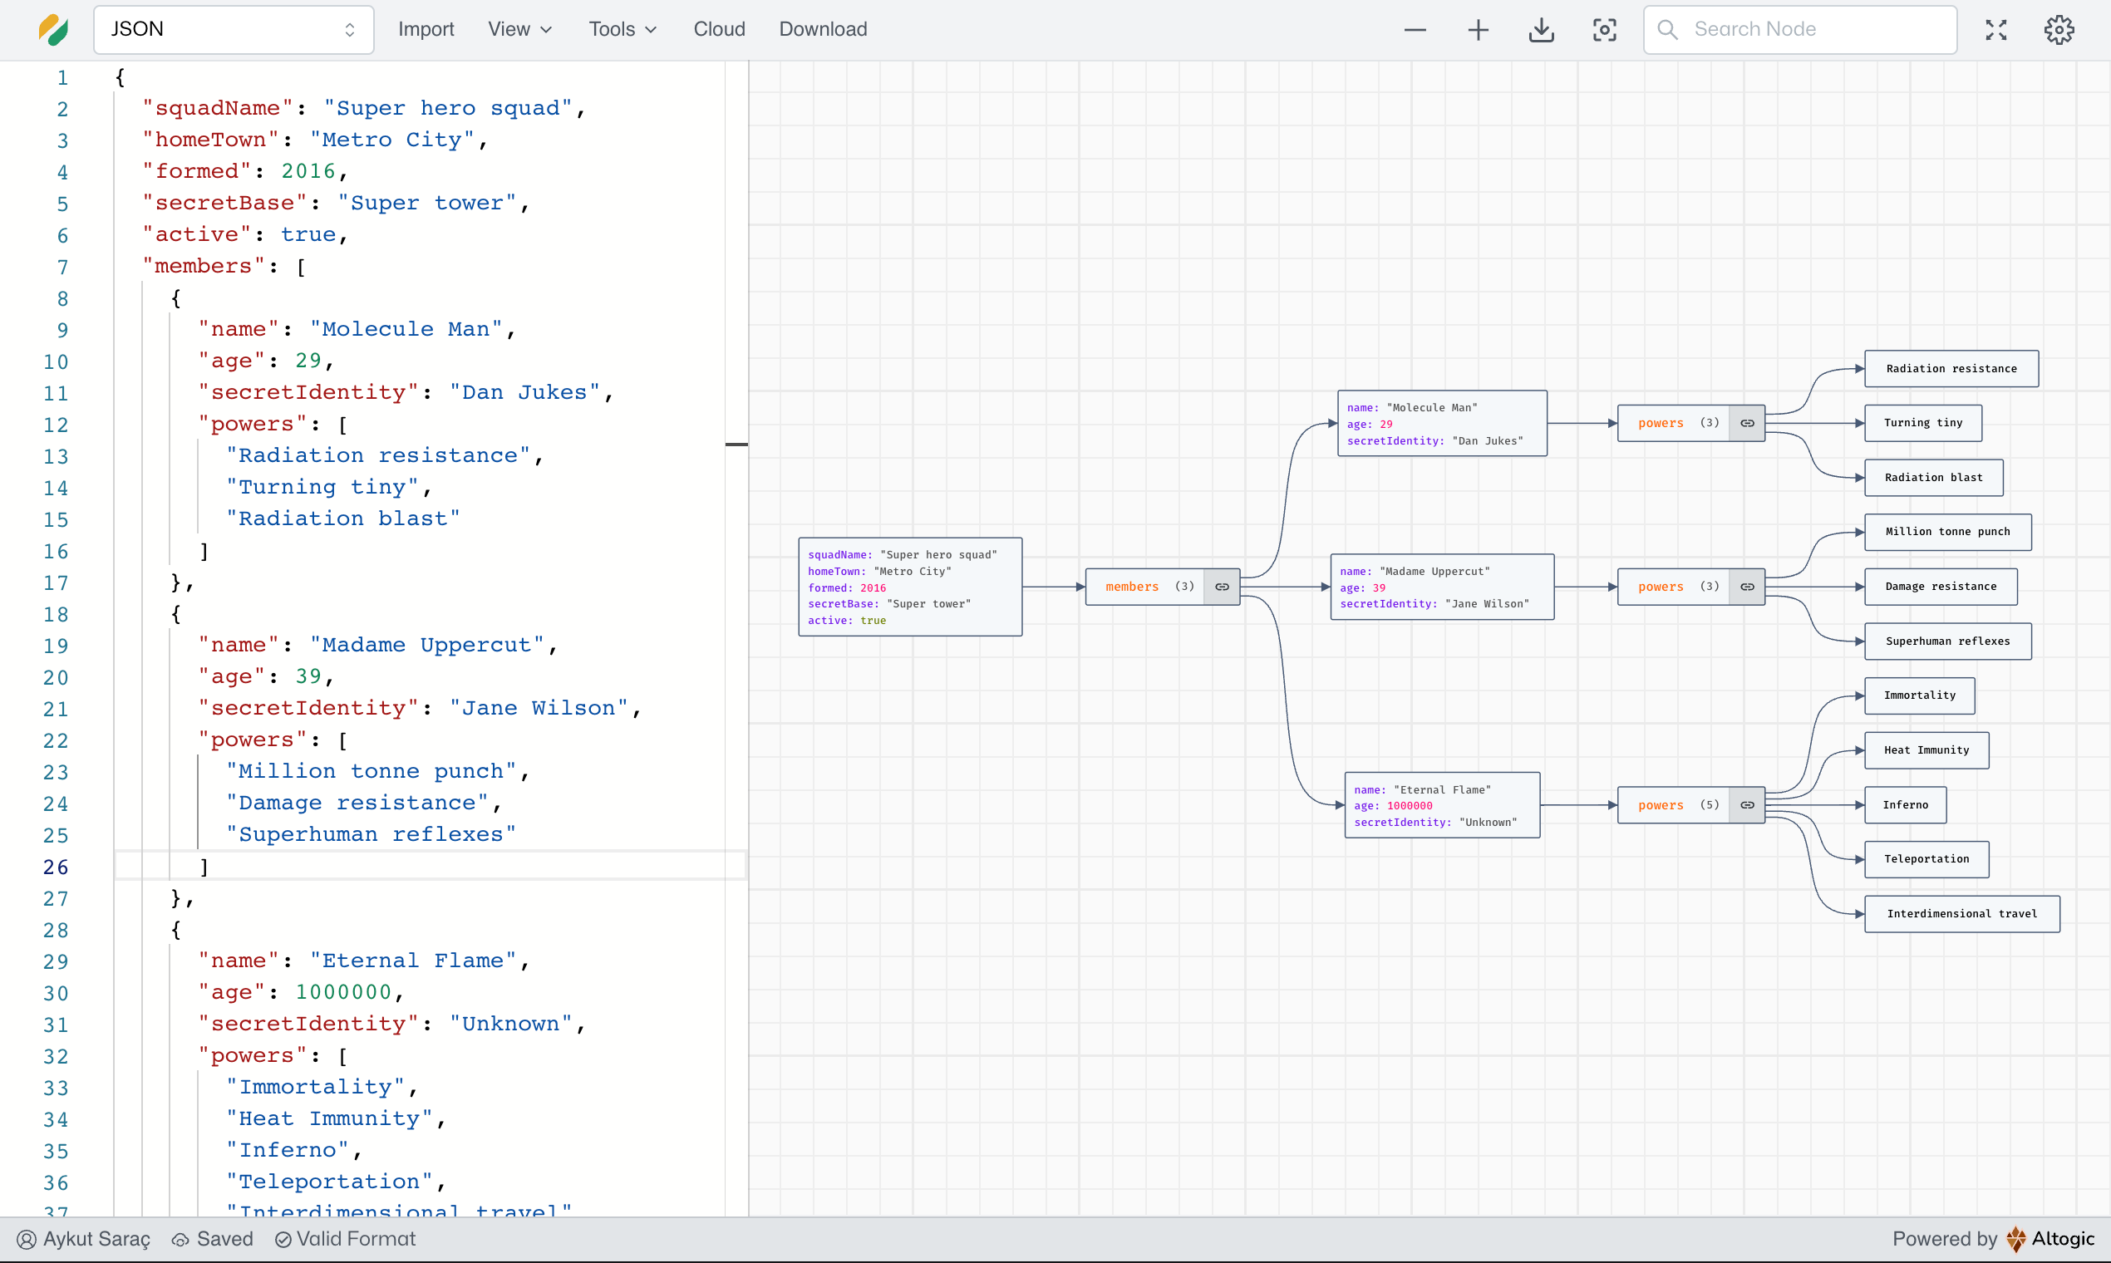Viewport: 2111px width, 1263px height.
Task: Select the Molecule Man node
Action: pos(1442,423)
